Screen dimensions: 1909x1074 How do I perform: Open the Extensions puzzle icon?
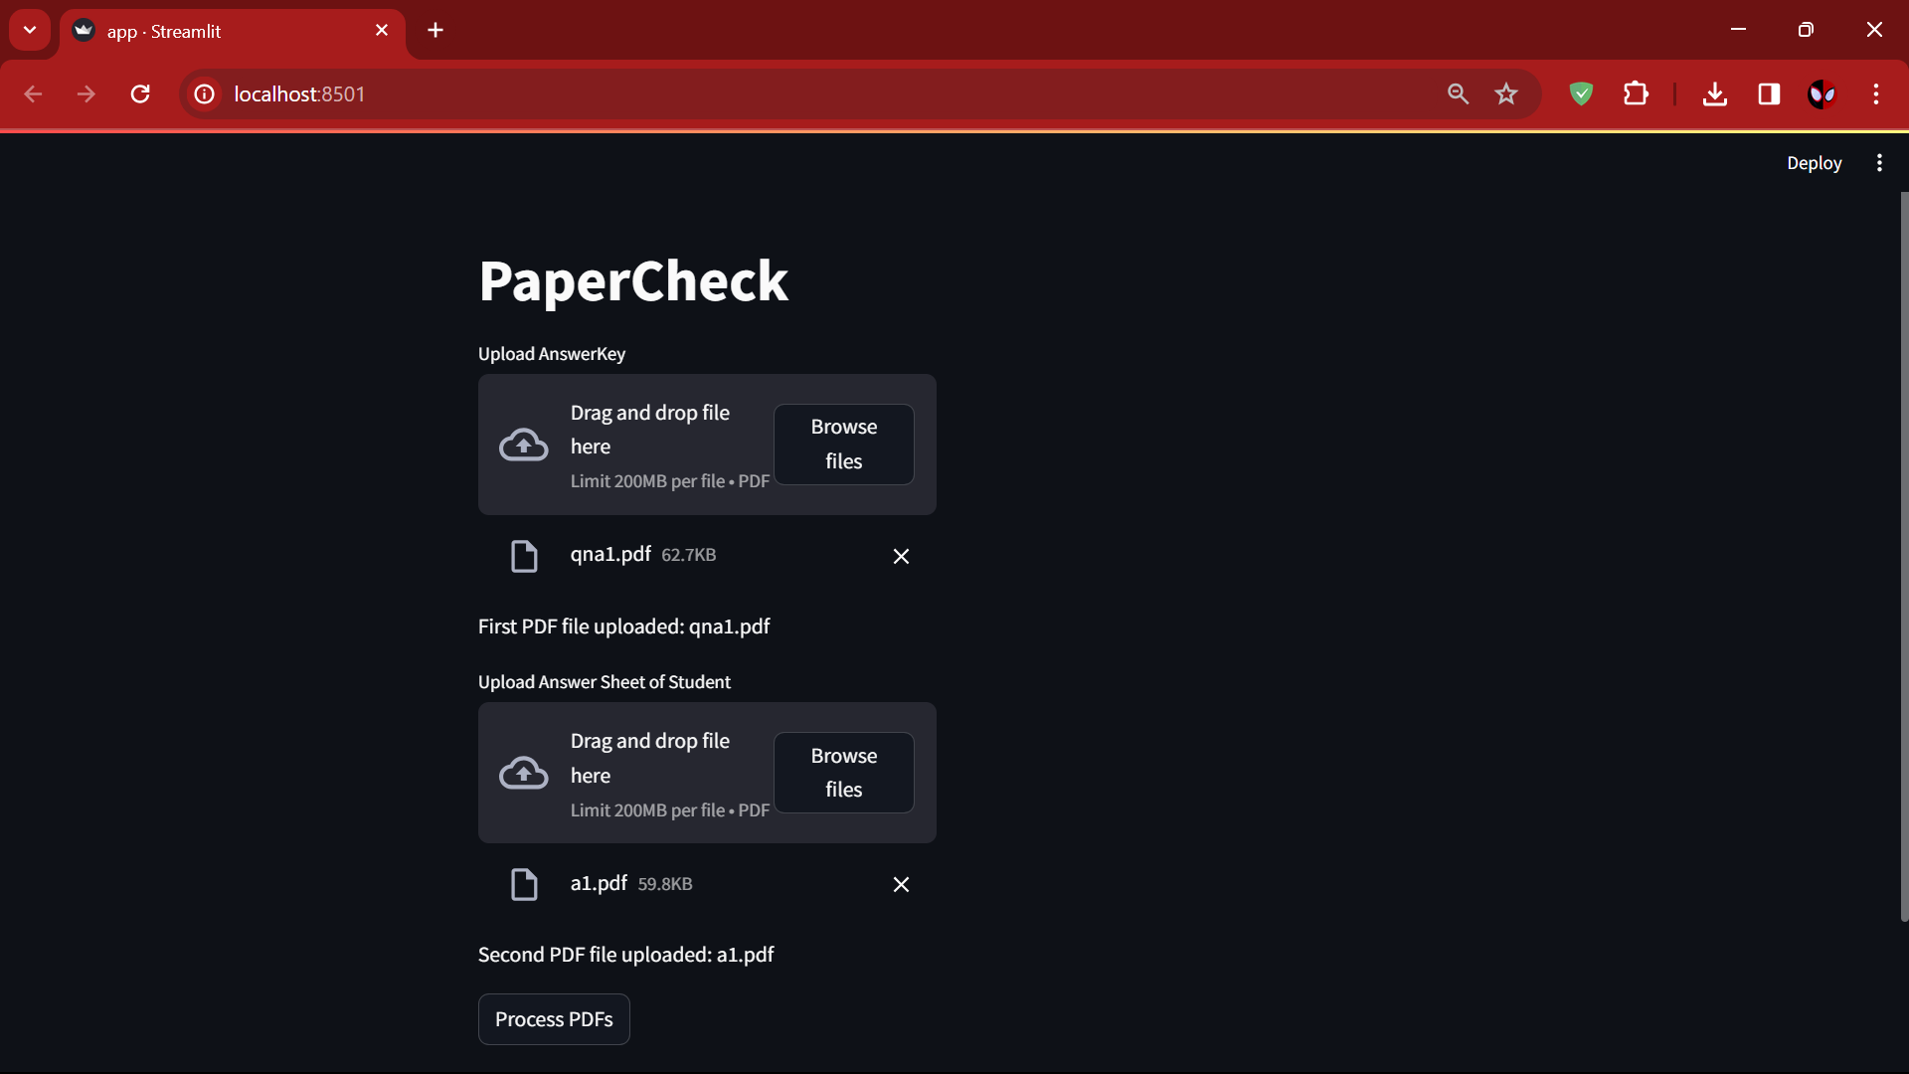[x=1636, y=94]
